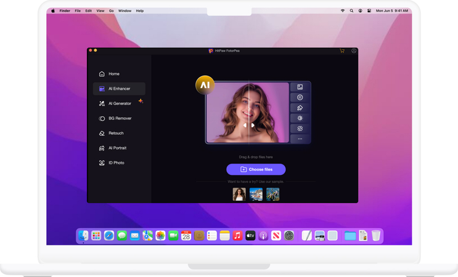
Task: Select the coastal landscape sample thumbnail
Action: tap(256, 194)
